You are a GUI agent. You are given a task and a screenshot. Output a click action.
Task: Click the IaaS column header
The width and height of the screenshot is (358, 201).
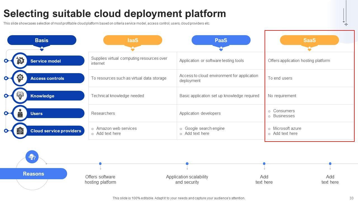(133, 40)
